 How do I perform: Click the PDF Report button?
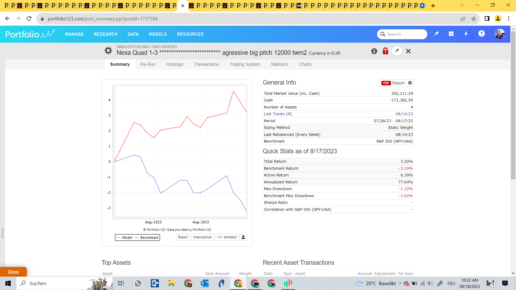point(393,83)
